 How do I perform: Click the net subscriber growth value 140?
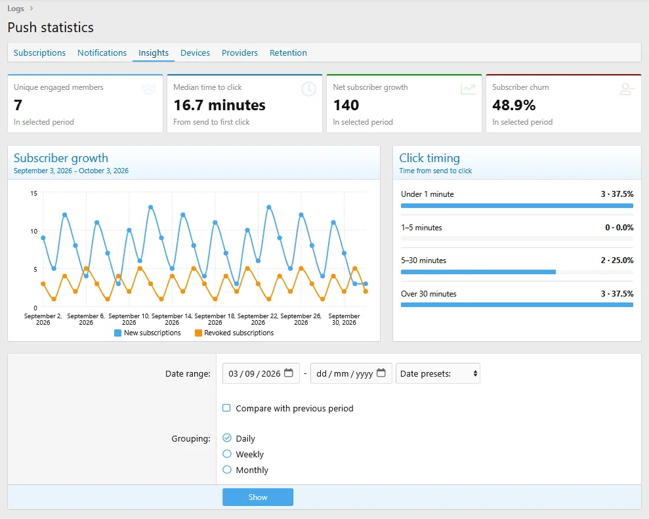(346, 105)
